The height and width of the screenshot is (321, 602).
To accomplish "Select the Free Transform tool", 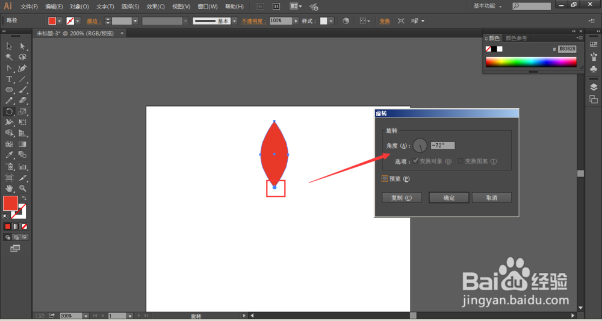I will (x=23, y=122).
